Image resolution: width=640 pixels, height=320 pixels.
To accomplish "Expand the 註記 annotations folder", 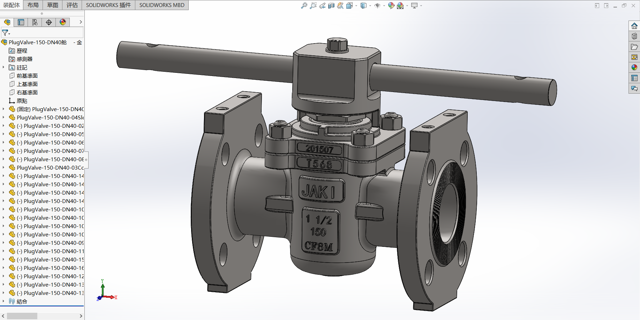I will coord(3,67).
